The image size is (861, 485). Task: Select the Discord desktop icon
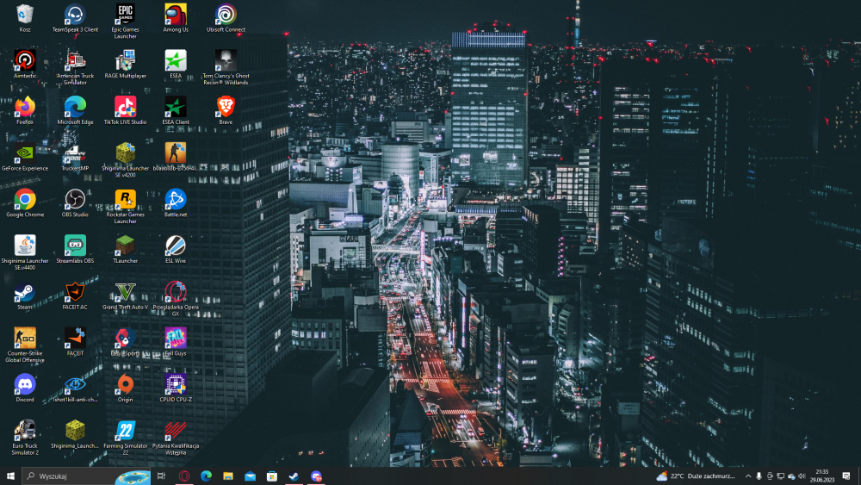[x=25, y=389]
